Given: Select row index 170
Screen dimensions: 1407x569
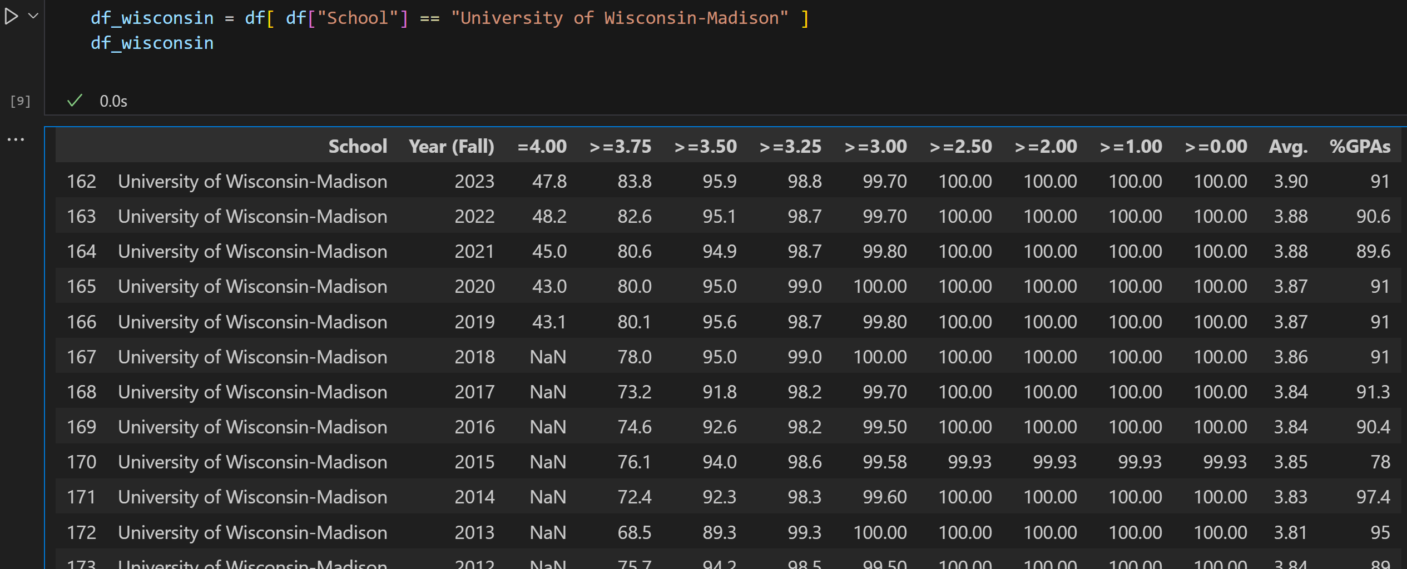Looking at the screenshot, I should (x=82, y=462).
